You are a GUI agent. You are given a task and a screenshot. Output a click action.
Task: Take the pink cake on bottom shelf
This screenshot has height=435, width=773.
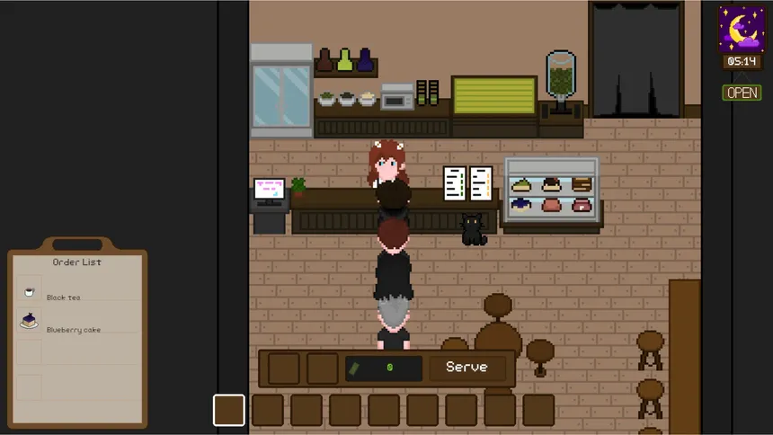click(x=551, y=204)
